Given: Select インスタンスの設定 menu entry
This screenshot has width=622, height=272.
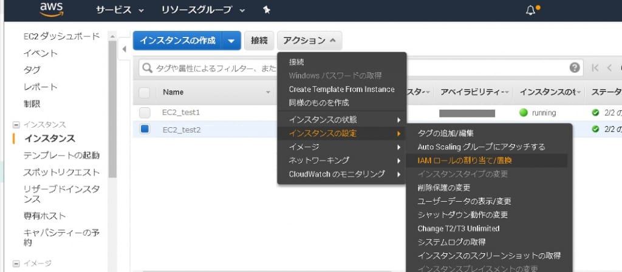Looking at the screenshot, I should [341, 133].
